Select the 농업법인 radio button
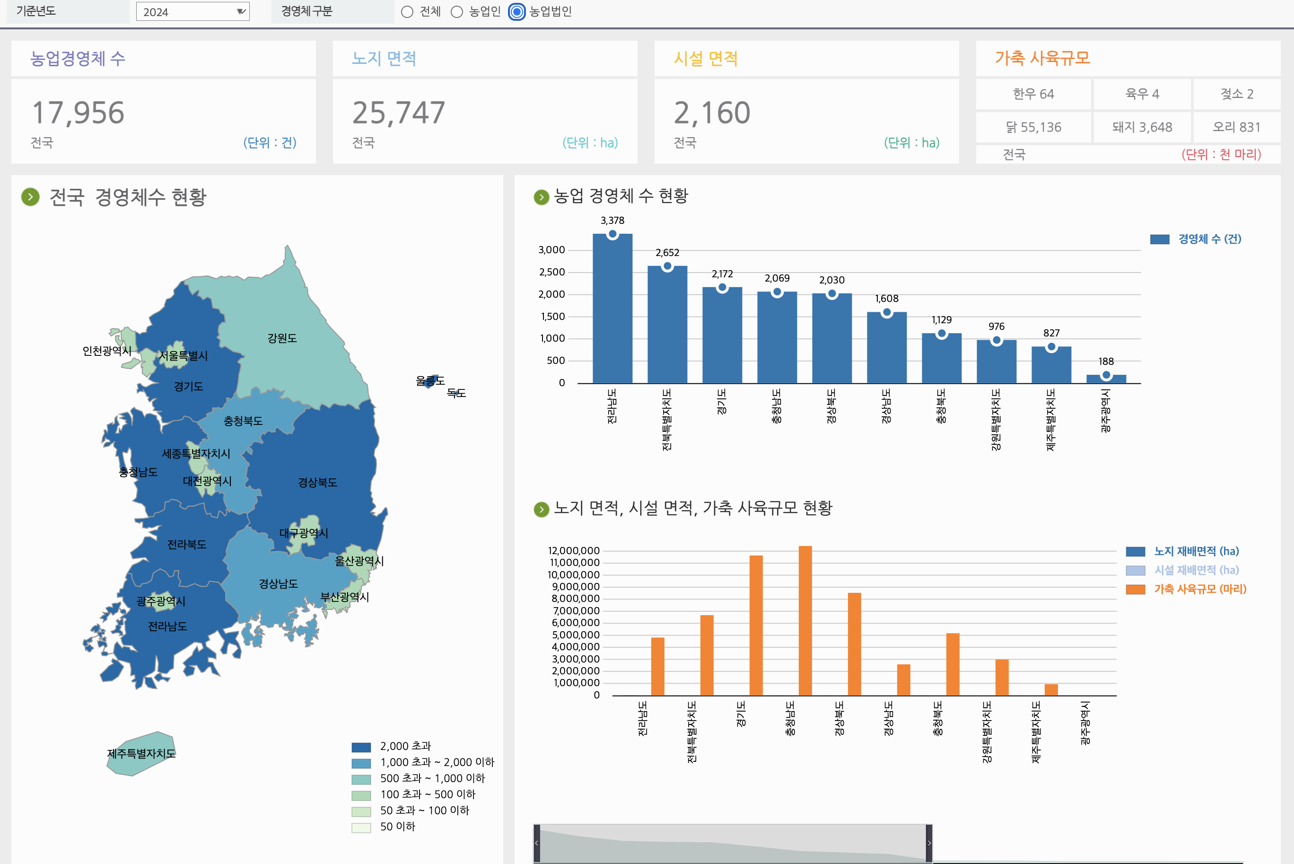1294x864 pixels. click(x=516, y=11)
